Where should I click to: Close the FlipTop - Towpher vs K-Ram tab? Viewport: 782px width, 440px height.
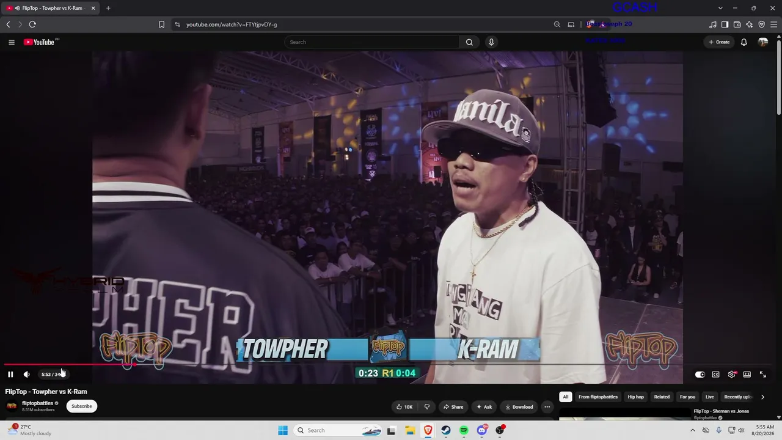(x=93, y=8)
